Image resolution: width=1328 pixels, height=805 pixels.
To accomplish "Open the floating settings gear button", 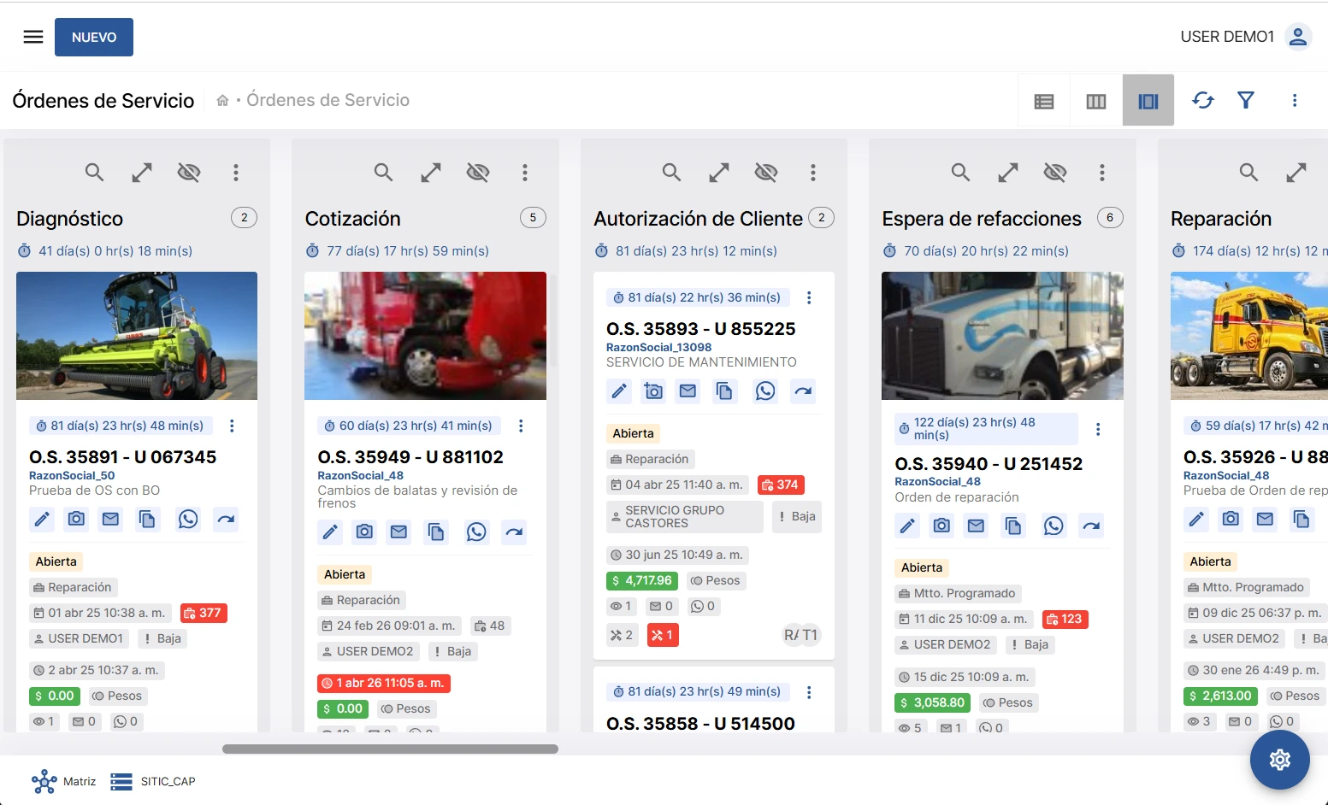I will click(x=1279, y=759).
